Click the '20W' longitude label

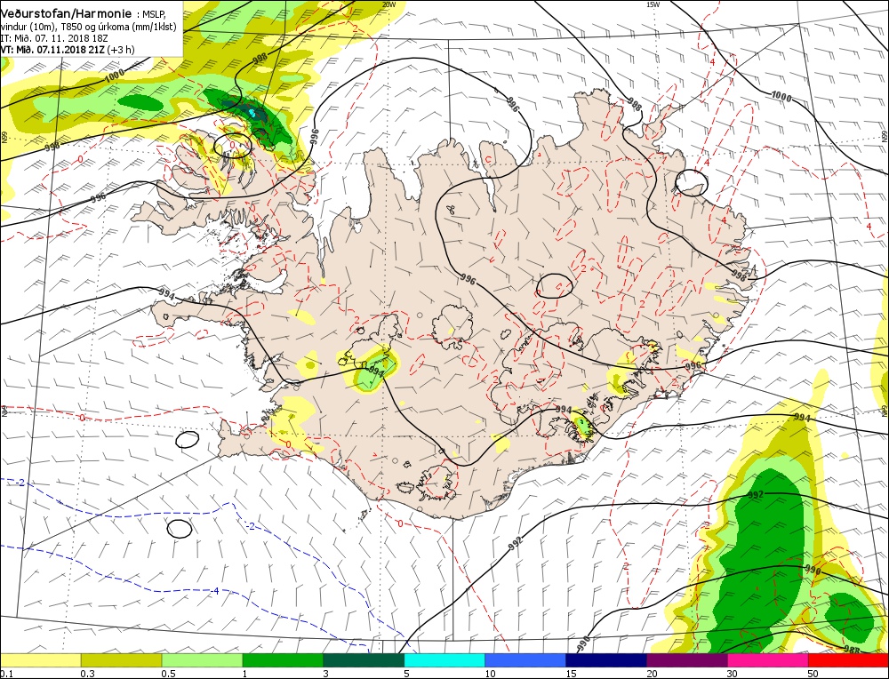[388, 4]
